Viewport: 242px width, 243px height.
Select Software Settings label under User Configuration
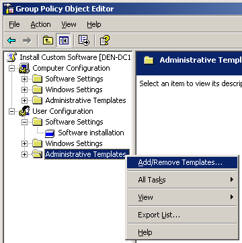[74, 122]
